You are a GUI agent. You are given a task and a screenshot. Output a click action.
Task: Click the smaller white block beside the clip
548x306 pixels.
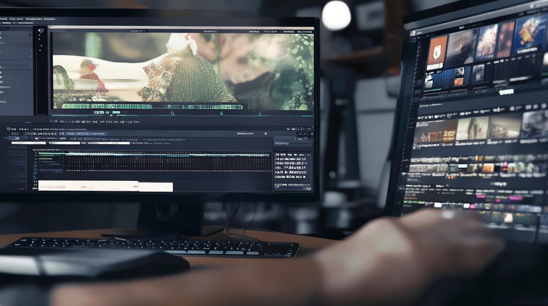[x=156, y=187]
